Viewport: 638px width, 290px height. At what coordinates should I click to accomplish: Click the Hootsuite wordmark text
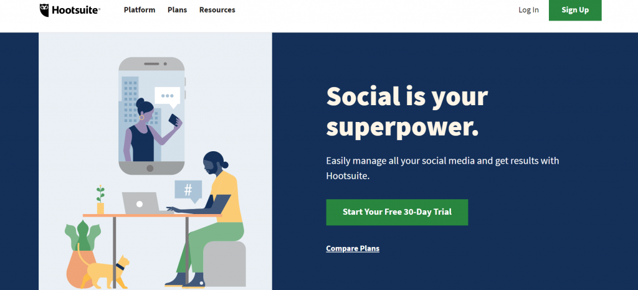(76, 11)
